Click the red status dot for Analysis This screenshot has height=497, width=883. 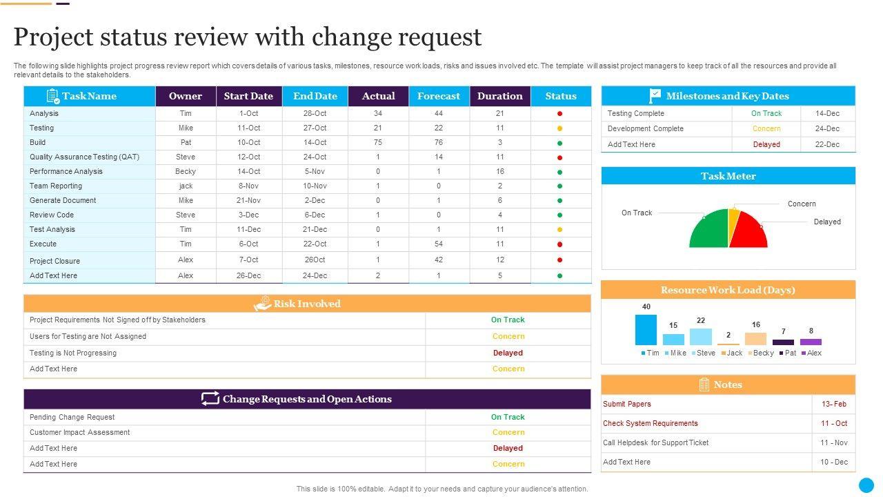point(560,114)
